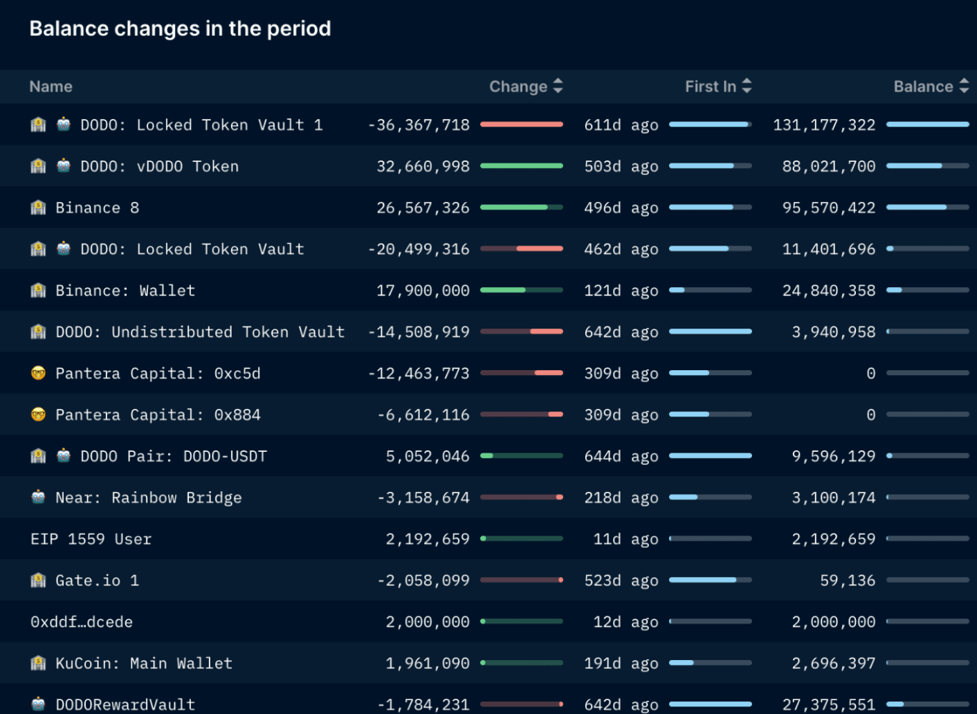Sort table by Change column arrows
The height and width of the screenshot is (714, 977).
tap(558, 86)
